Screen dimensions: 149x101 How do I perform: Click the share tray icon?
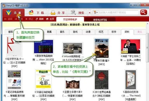[53, 13]
